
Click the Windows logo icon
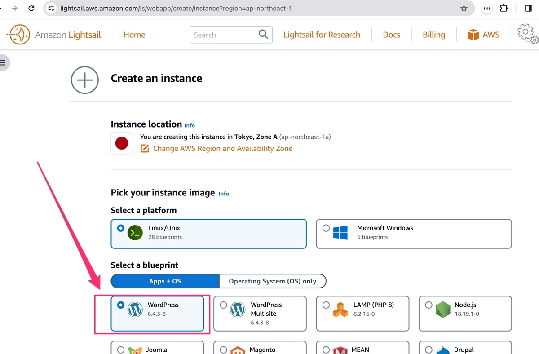pos(340,233)
